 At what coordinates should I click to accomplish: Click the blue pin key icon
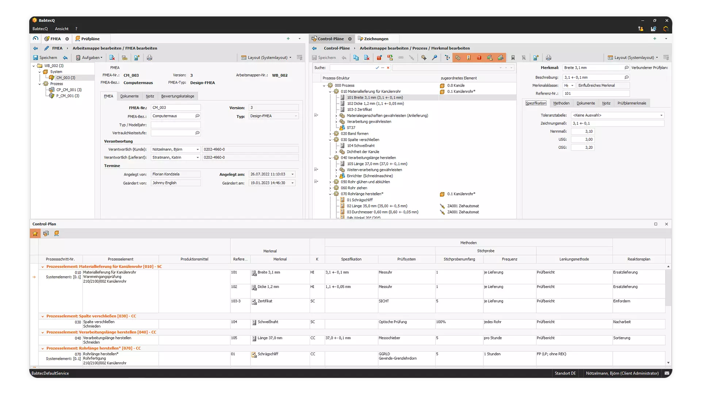434,58
